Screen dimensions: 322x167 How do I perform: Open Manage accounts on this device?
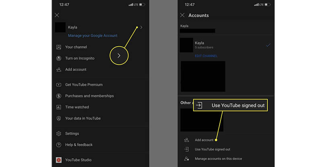[x=218, y=159]
